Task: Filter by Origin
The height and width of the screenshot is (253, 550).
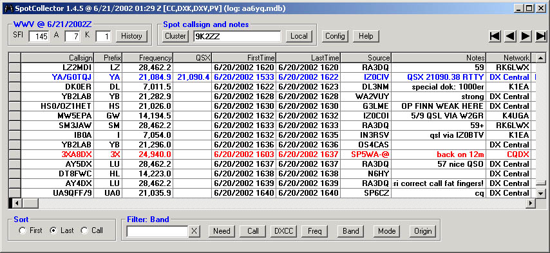Action: coord(422,230)
